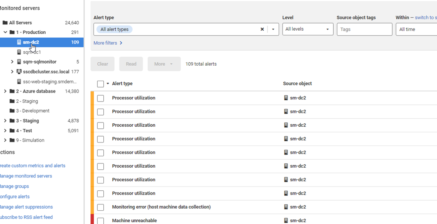The width and height of the screenshot is (437, 224).
Task: Click the sqm-dc1 server icon
Action: 19,52
